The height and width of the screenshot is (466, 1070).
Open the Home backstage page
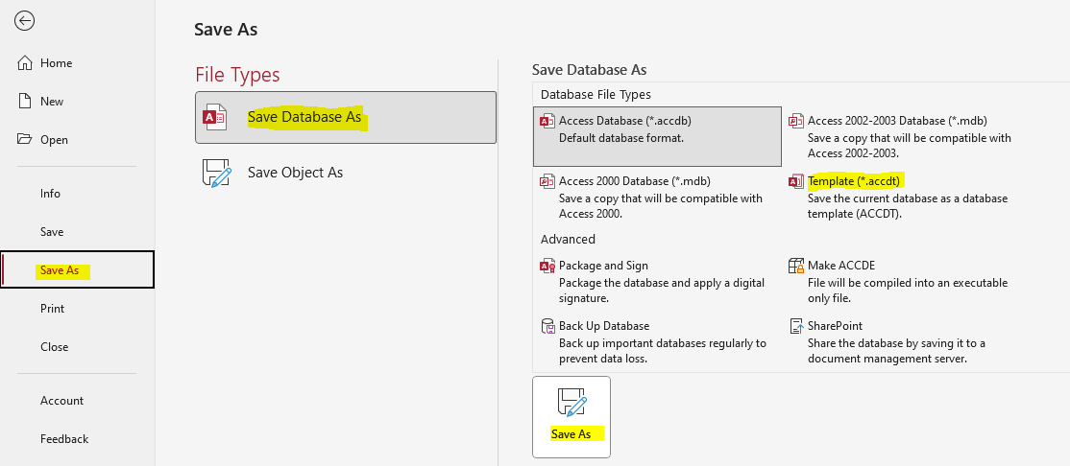click(77, 63)
